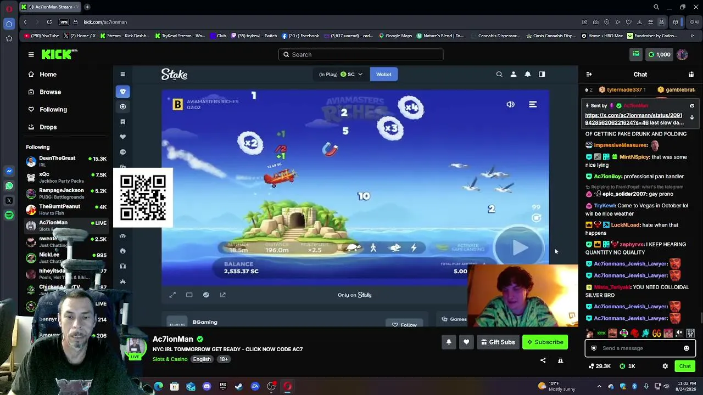703x395 pixels.
Task: Click the English language tag
Action: (202, 359)
